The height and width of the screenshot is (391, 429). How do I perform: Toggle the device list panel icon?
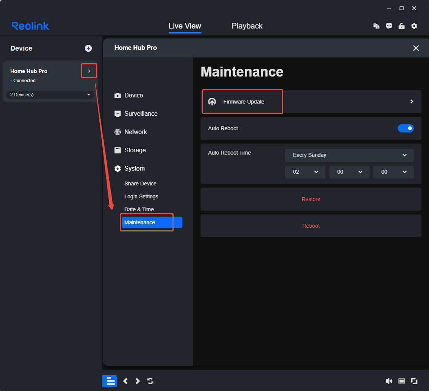click(110, 381)
